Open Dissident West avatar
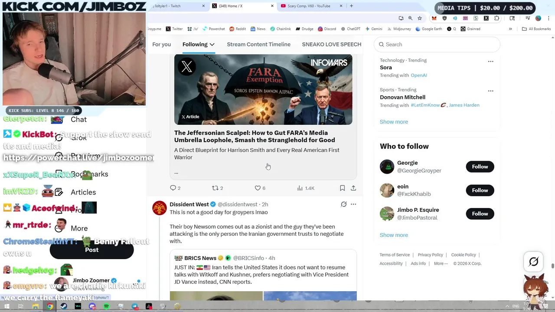Image resolution: width=555 pixels, height=312 pixels. click(160, 208)
